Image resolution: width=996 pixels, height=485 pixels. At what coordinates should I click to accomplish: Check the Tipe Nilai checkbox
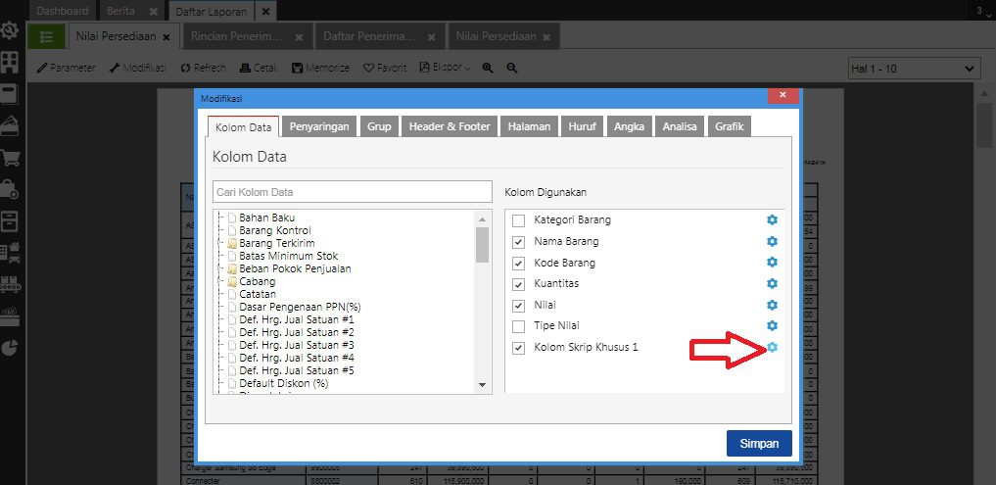519,326
